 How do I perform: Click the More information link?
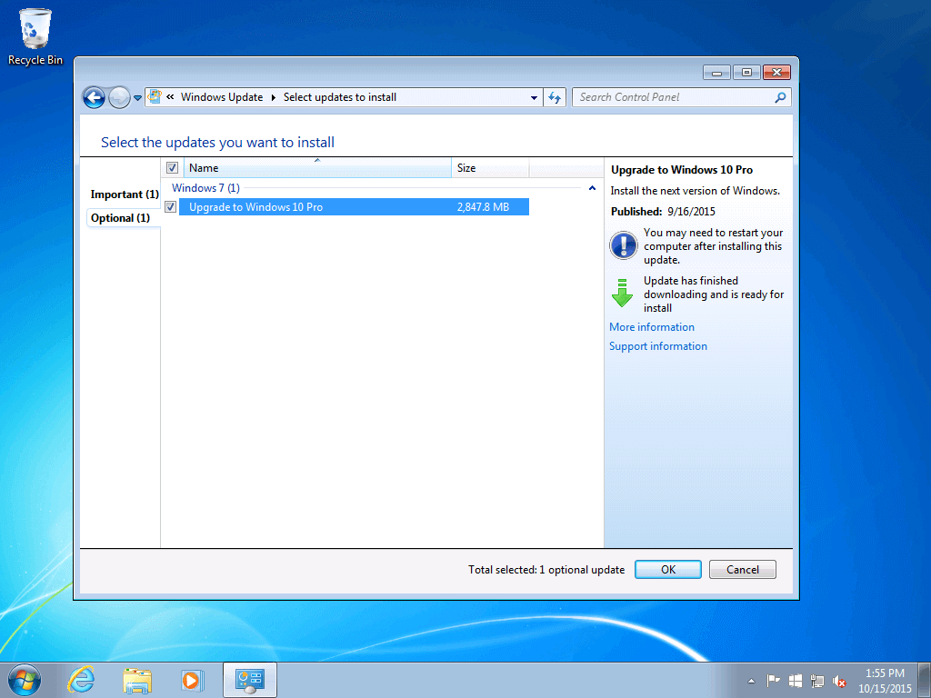[651, 326]
